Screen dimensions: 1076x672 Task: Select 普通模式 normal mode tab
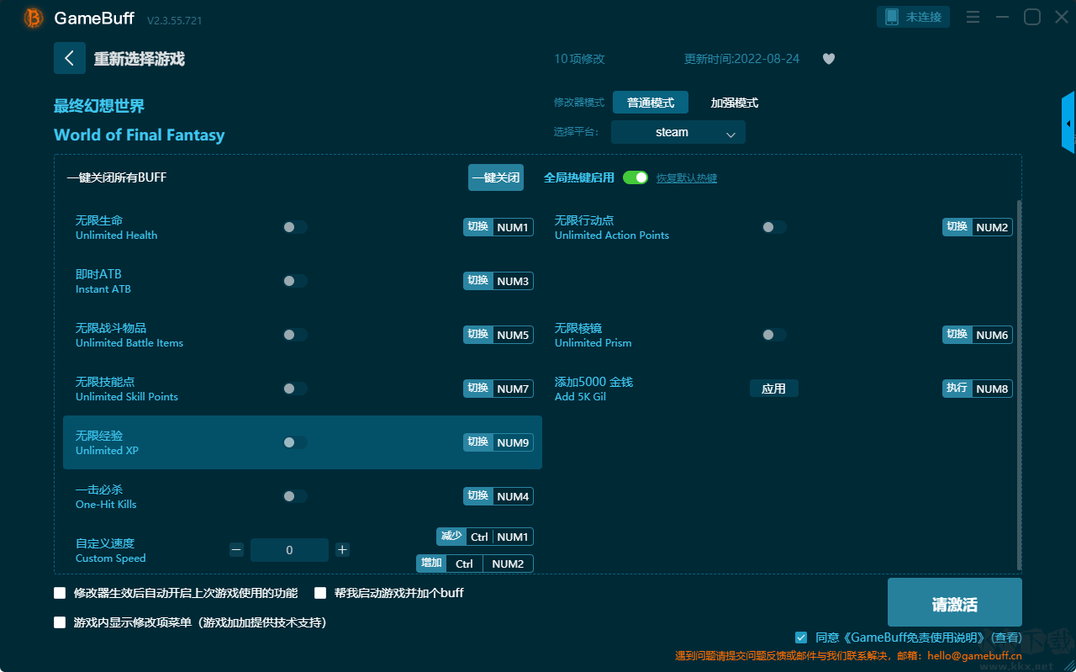pos(651,103)
